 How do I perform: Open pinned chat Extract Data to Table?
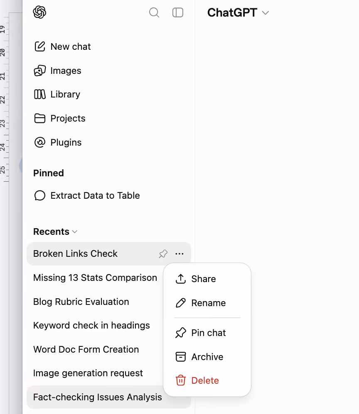click(x=95, y=196)
